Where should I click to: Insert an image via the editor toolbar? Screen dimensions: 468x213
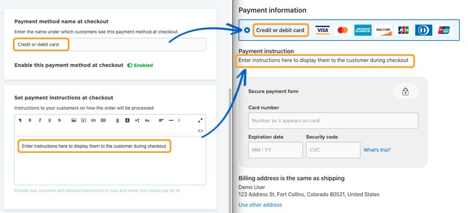pyautogui.click(x=74, y=120)
